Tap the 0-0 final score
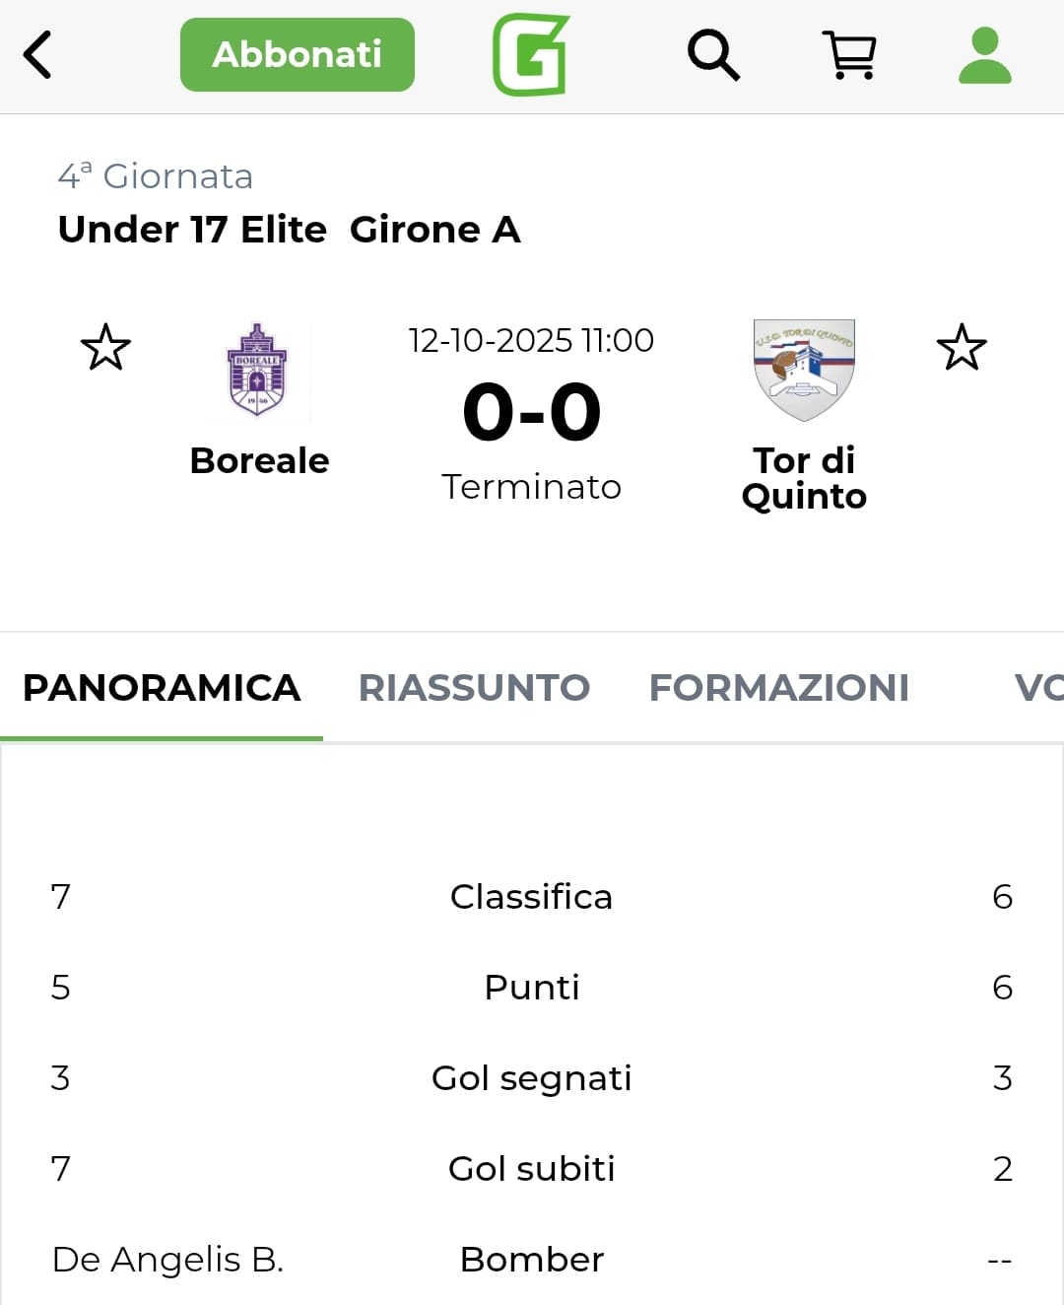The width and height of the screenshot is (1064, 1305). 531,412
